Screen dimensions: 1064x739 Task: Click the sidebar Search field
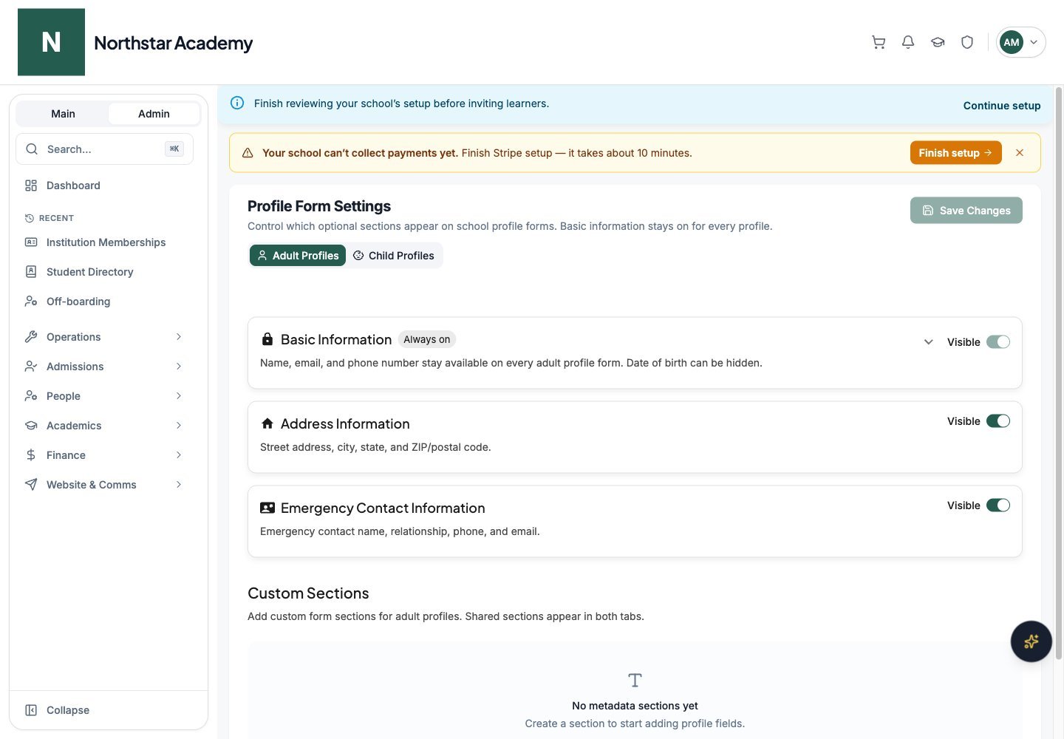[x=104, y=149]
